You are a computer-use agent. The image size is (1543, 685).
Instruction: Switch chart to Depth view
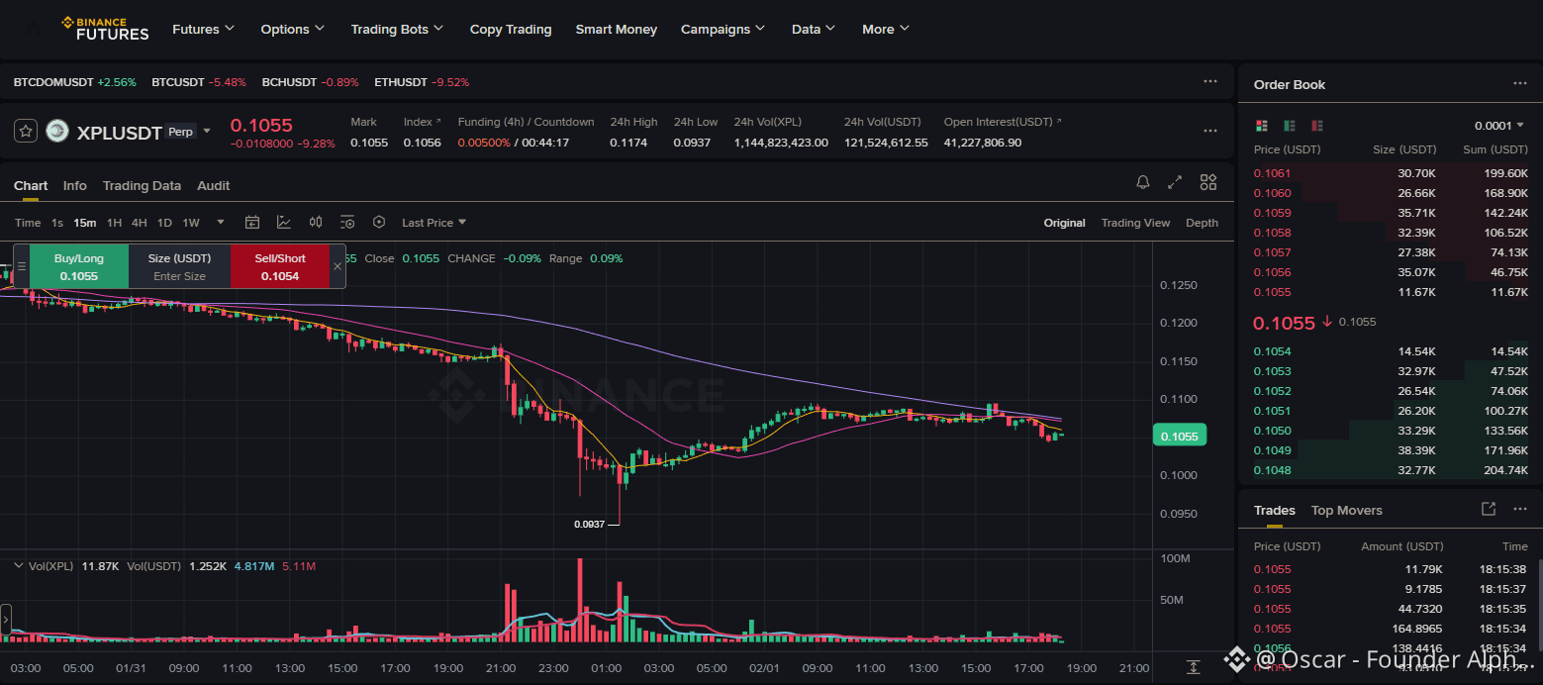1202,223
